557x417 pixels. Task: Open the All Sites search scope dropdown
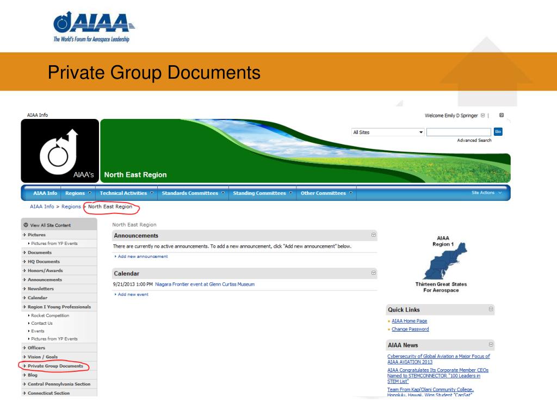(x=388, y=132)
